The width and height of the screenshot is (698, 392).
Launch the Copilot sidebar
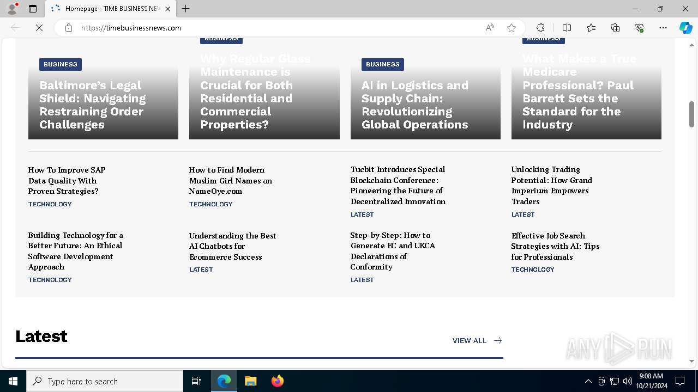(685, 28)
